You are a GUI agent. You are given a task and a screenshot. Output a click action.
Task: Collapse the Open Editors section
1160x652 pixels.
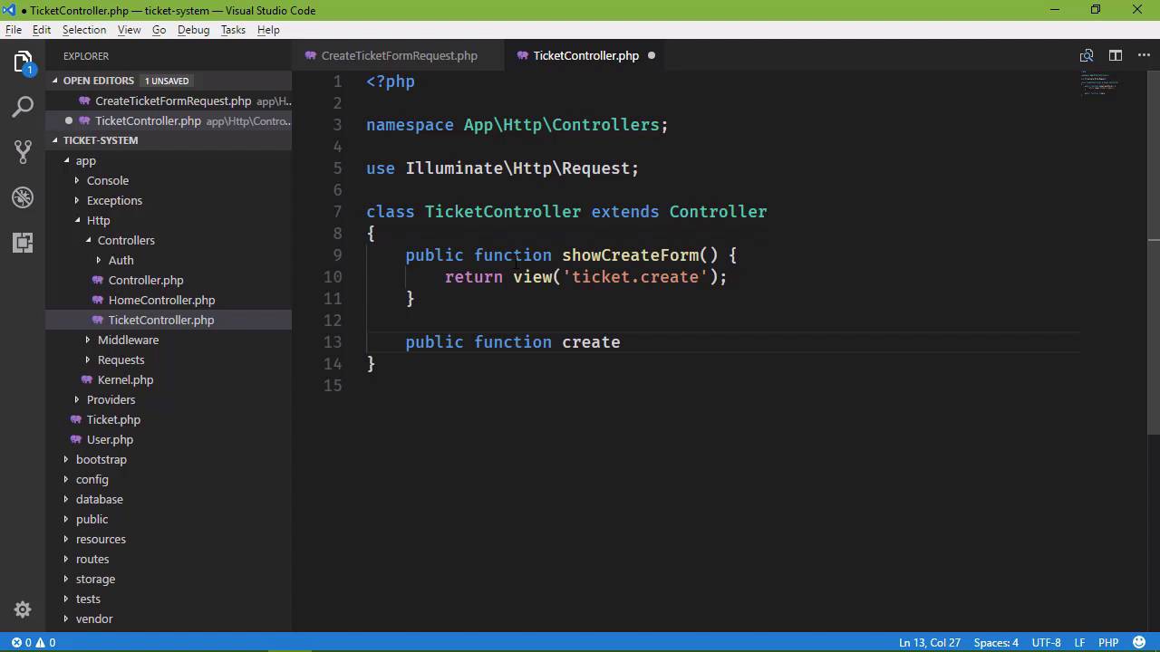[55, 81]
